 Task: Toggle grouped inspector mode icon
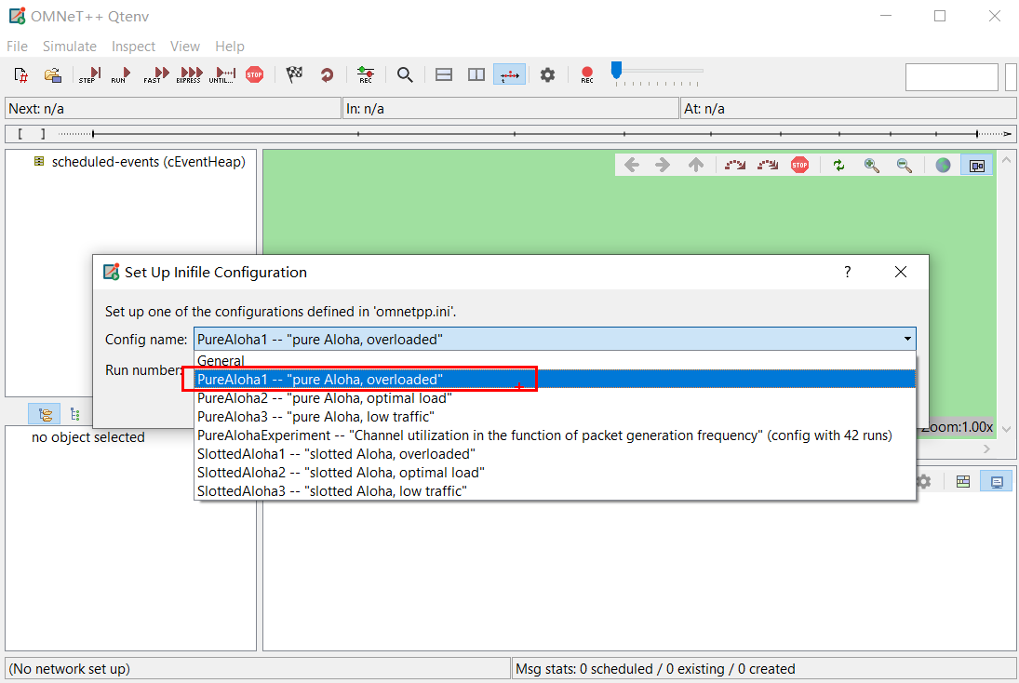click(x=44, y=414)
